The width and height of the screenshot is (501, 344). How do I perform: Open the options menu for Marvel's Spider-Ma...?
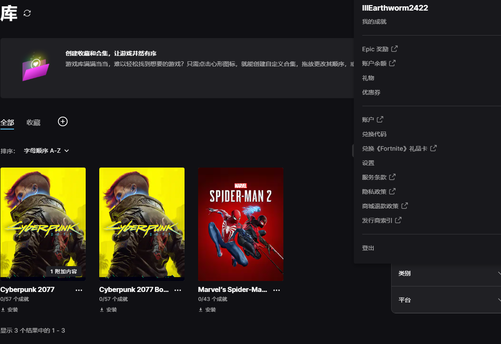click(x=277, y=290)
